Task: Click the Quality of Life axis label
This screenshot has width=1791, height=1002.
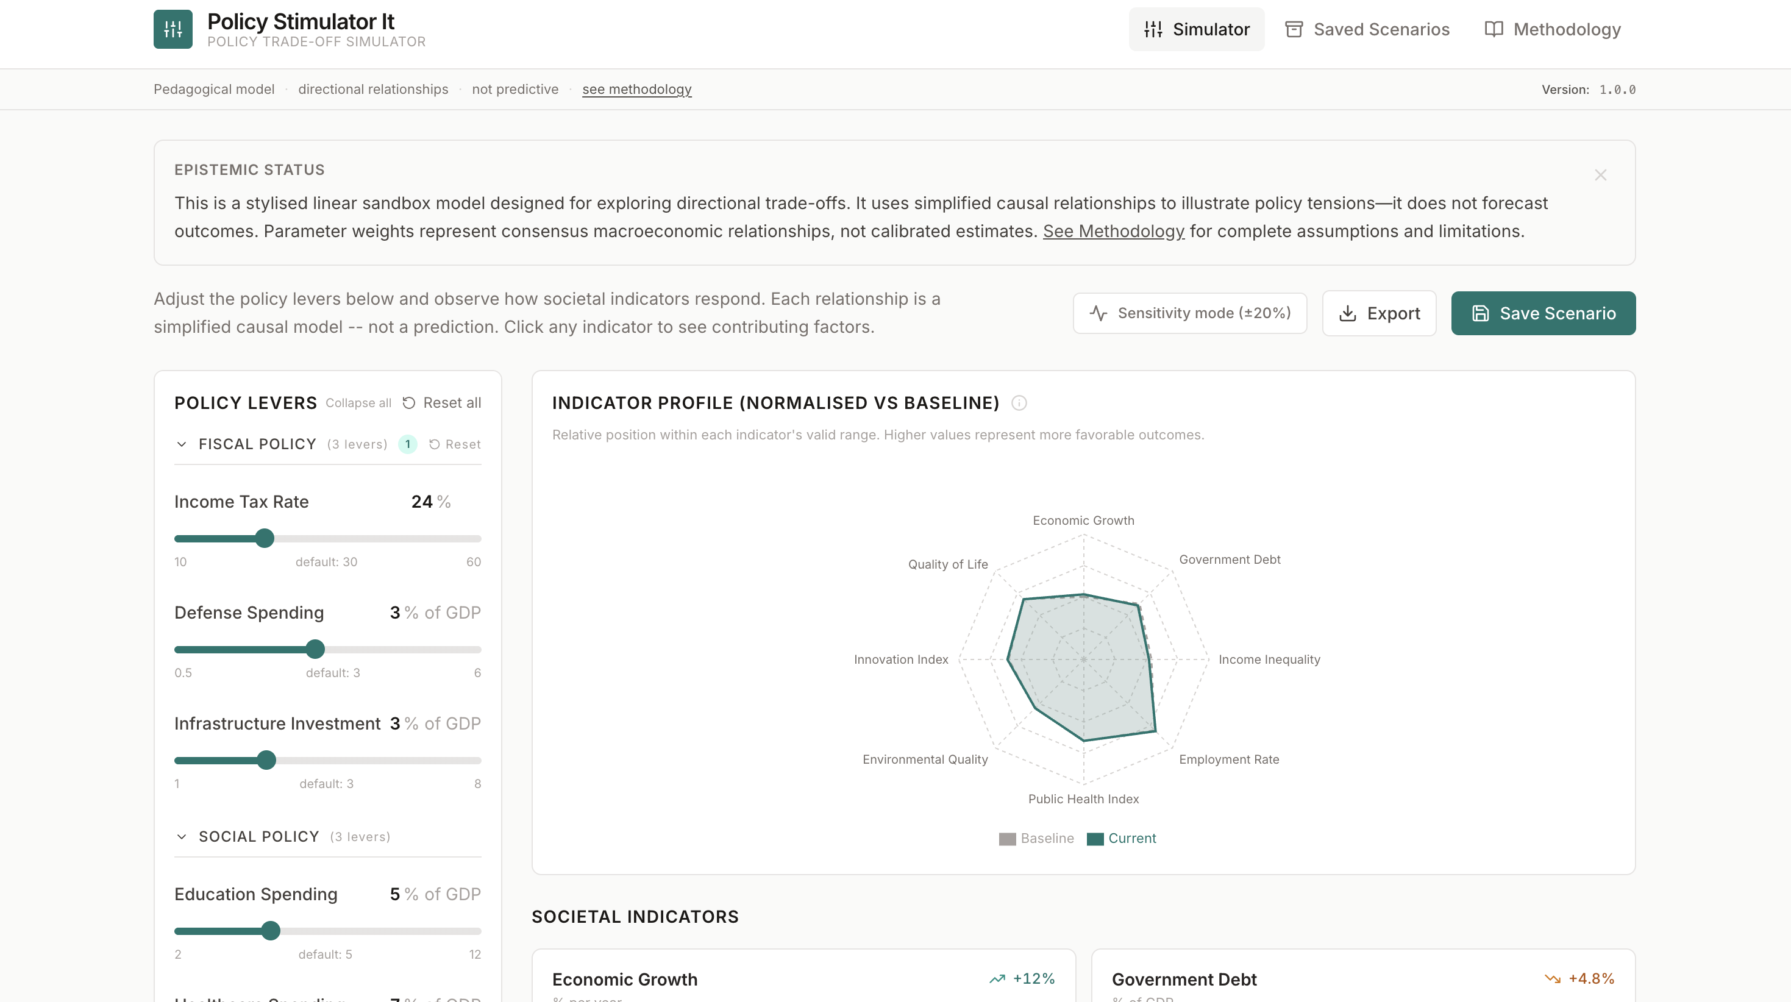Action: (948, 564)
